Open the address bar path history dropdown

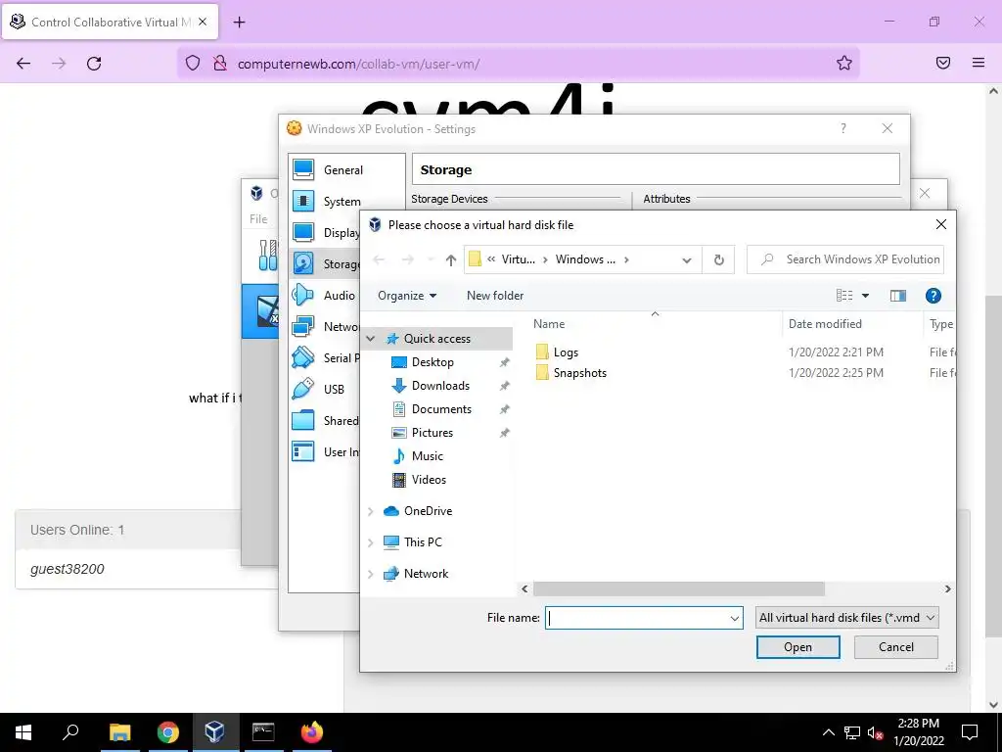click(x=687, y=260)
